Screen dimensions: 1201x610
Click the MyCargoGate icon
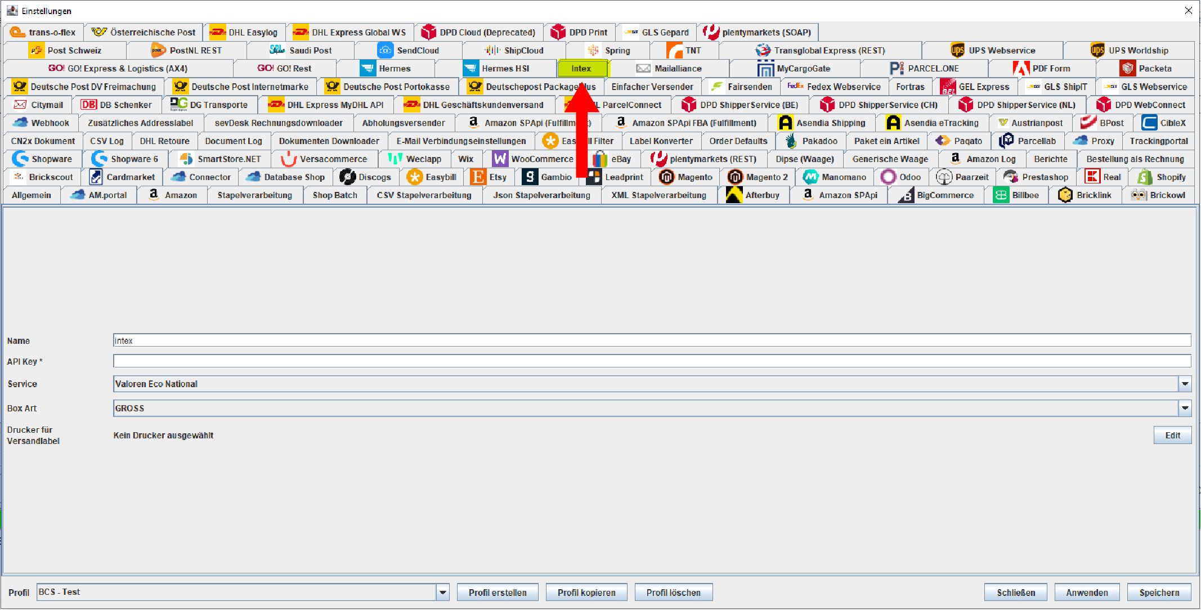click(x=765, y=68)
